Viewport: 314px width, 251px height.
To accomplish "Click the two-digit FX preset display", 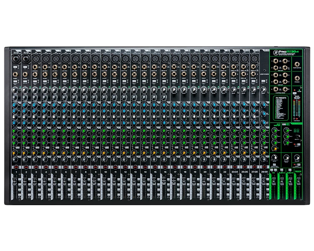I will tap(297, 130).
